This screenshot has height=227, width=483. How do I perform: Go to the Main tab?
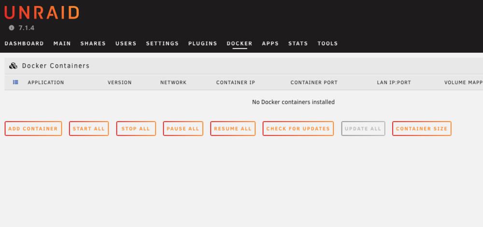(x=62, y=43)
